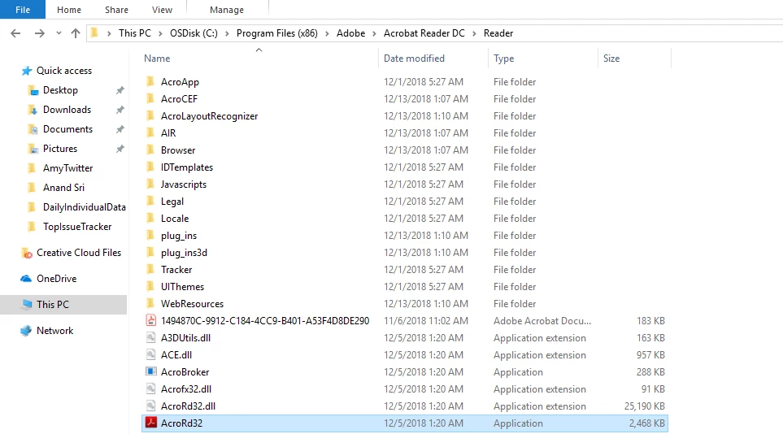Viewport: 783px width, 434px height.
Task: Click Creative Cloud Files icon
Action: (27, 254)
